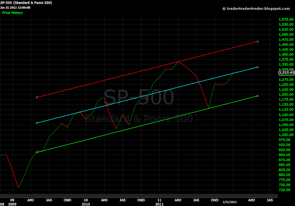Click the 800.00 price axis label

(x=284, y=175)
